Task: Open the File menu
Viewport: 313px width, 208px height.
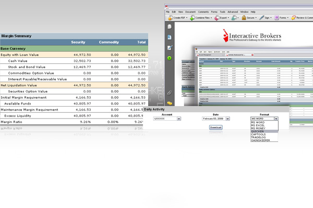Action: (x=167, y=12)
